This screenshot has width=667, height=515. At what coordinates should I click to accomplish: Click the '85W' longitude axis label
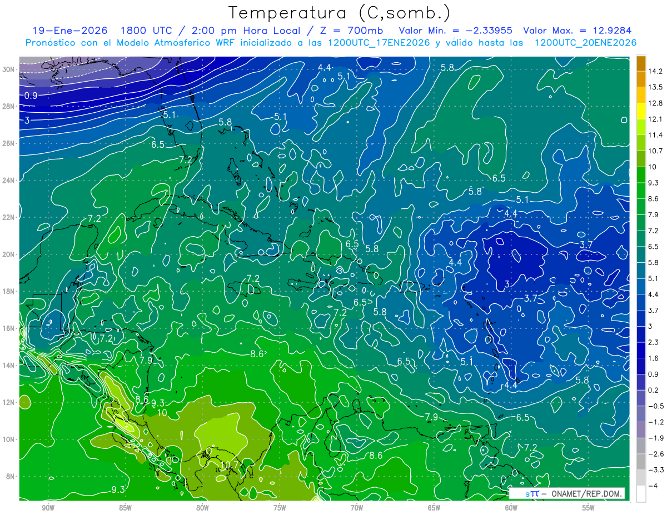pos(125,508)
